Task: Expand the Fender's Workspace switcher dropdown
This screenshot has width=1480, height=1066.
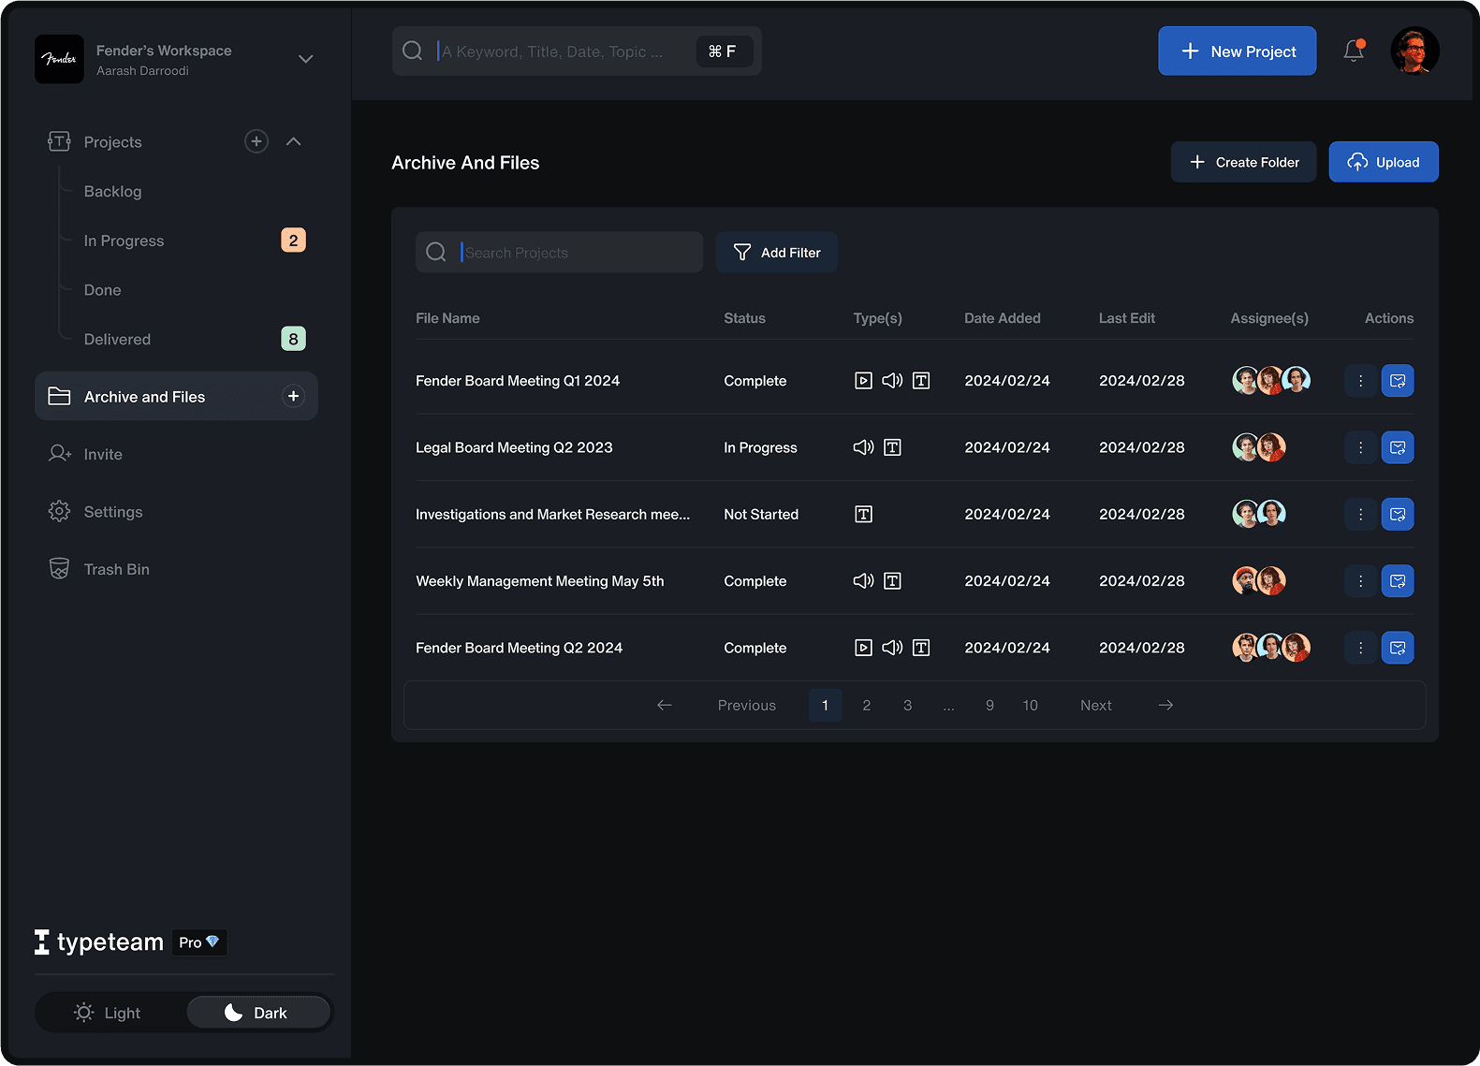Action: 305,59
